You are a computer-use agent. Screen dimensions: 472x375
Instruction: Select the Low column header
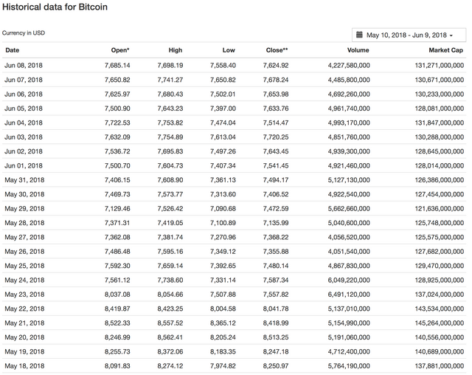[x=229, y=50]
